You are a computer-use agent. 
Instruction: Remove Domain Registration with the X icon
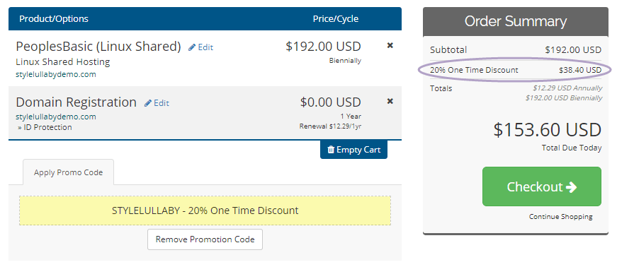point(390,101)
